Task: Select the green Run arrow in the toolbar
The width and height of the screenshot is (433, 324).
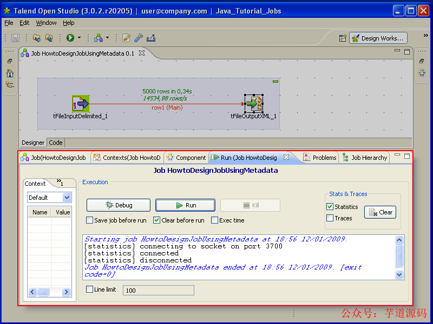Action: (70, 38)
